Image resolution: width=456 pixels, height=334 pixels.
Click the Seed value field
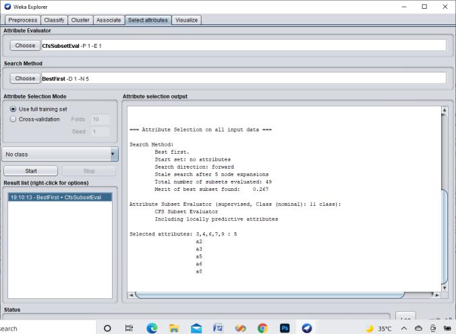click(101, 132)
